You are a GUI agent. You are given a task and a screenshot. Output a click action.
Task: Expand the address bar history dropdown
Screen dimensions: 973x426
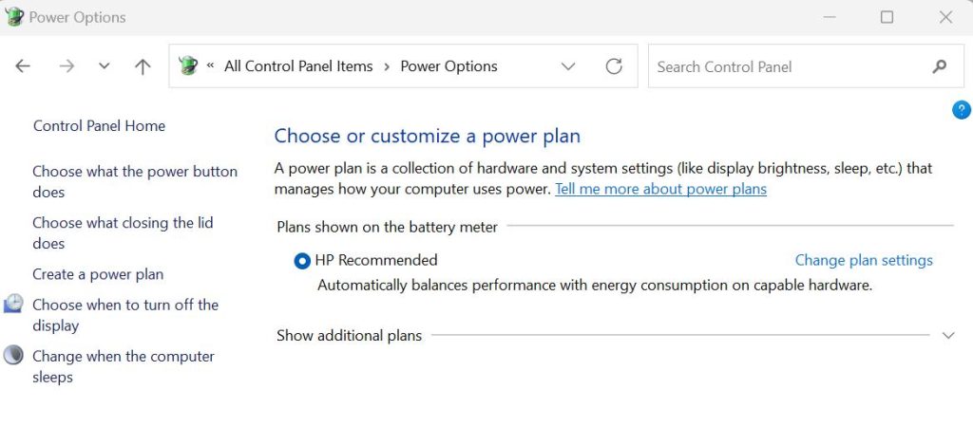(568, 66)
